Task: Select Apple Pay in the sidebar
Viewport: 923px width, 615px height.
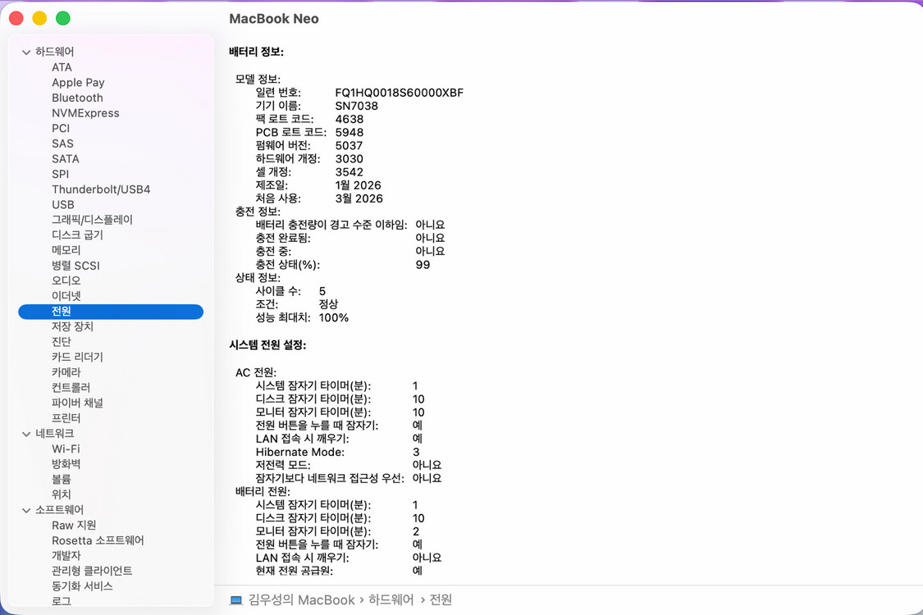Action: (78, 82)
